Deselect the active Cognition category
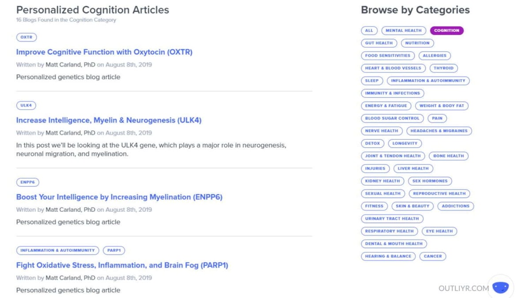 pyautogui.click(x=447, y=31)
